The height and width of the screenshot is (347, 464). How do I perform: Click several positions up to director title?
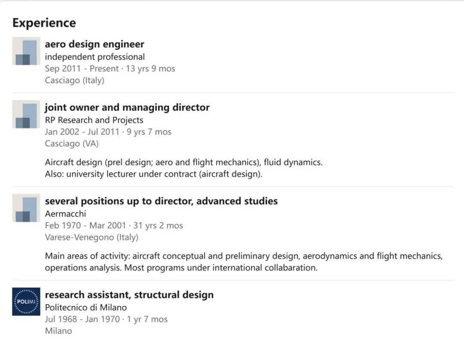tap(161, 201)
